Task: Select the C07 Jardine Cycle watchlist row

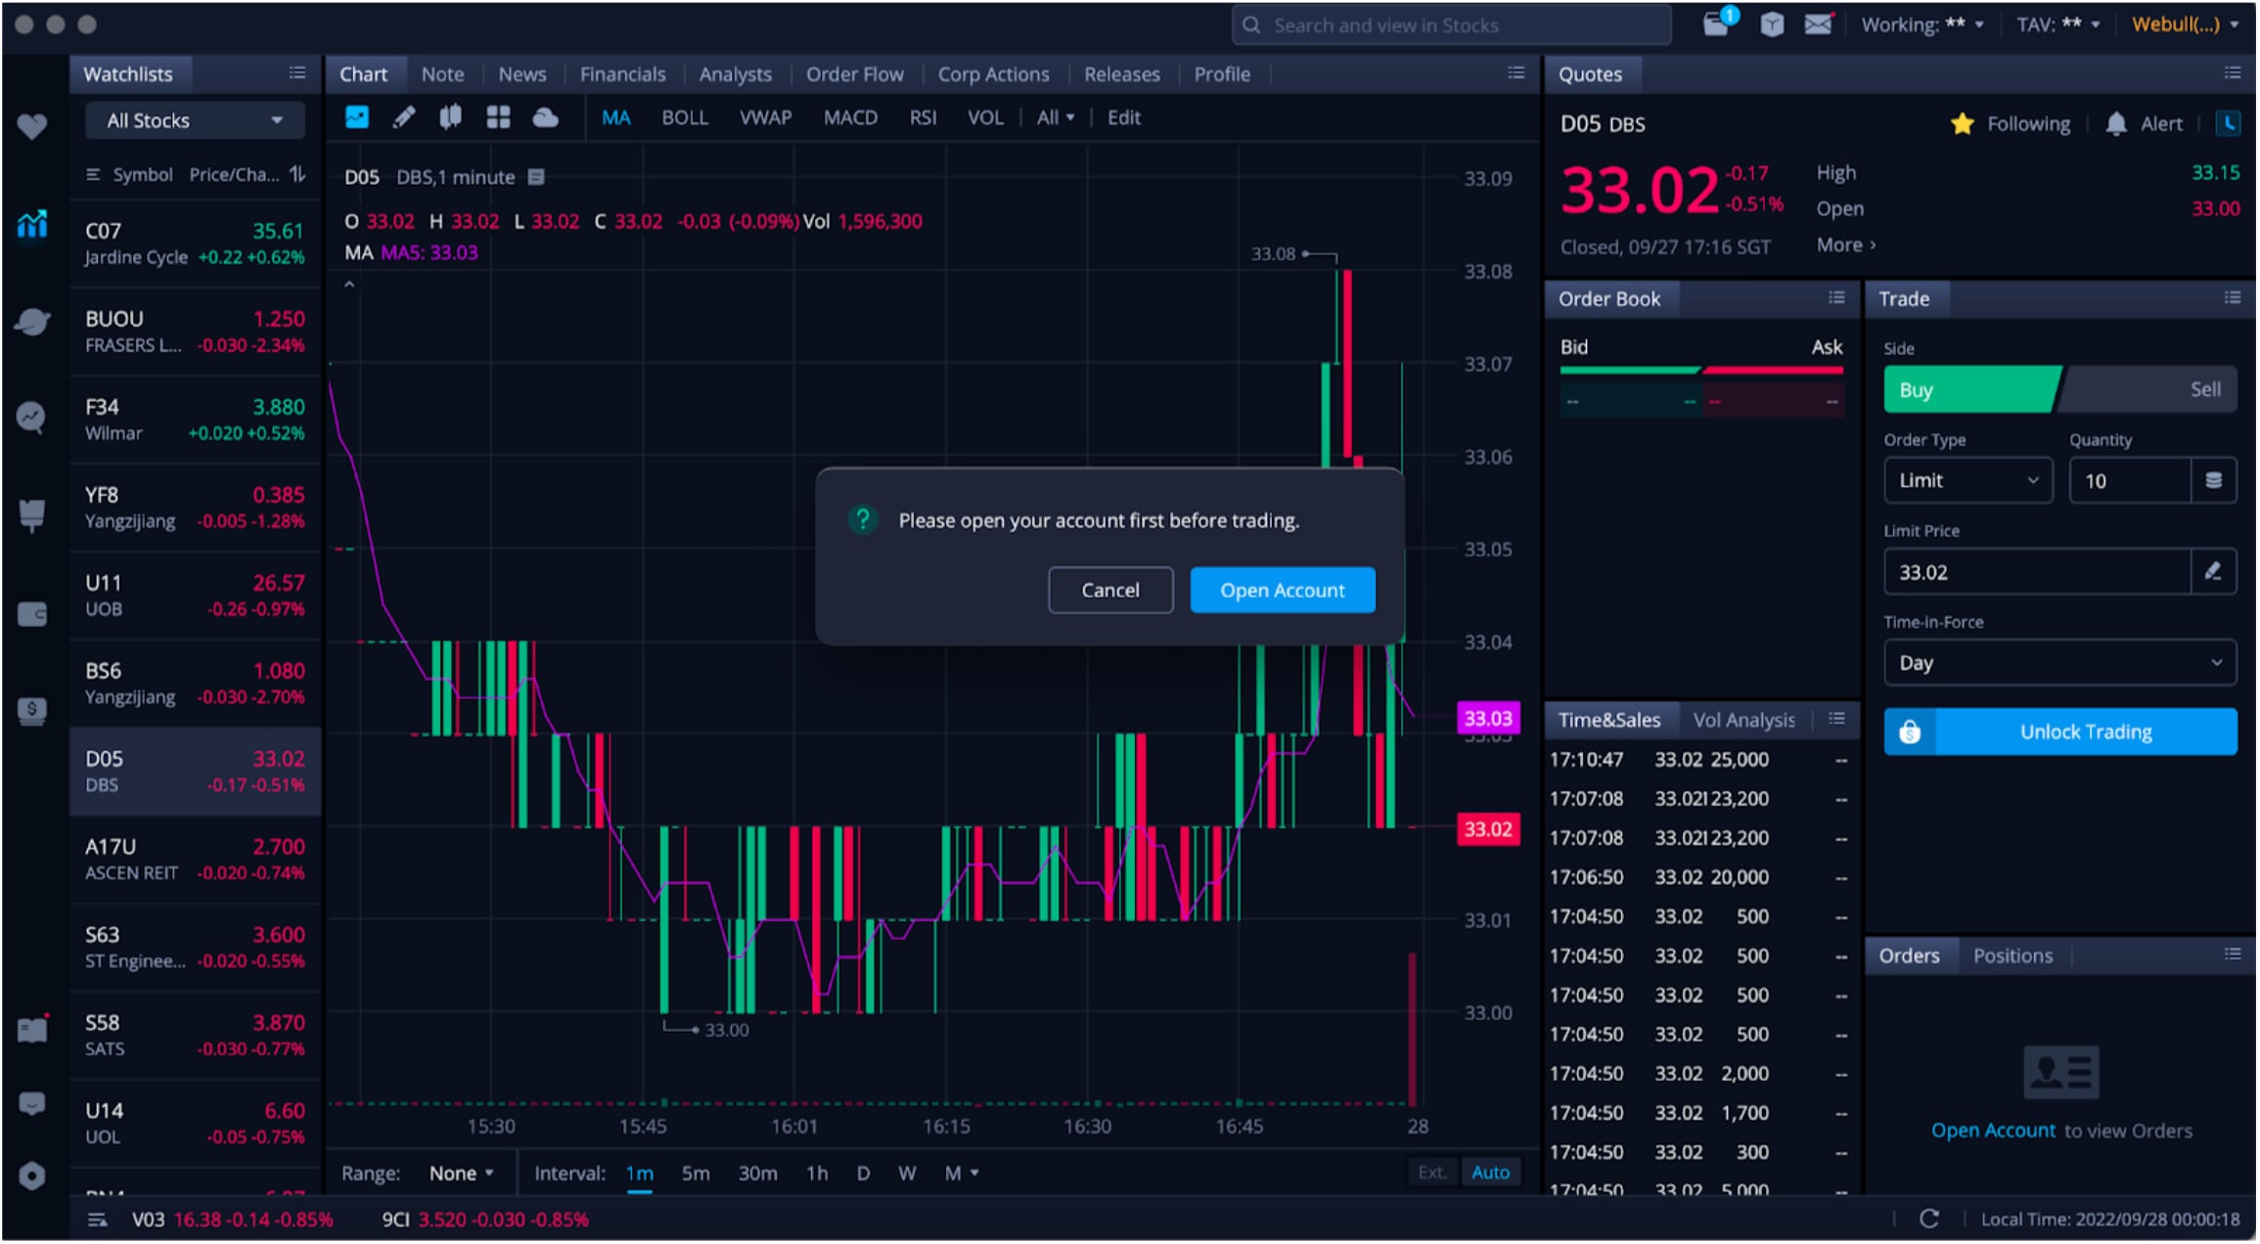Action: (x=195, y=244)
